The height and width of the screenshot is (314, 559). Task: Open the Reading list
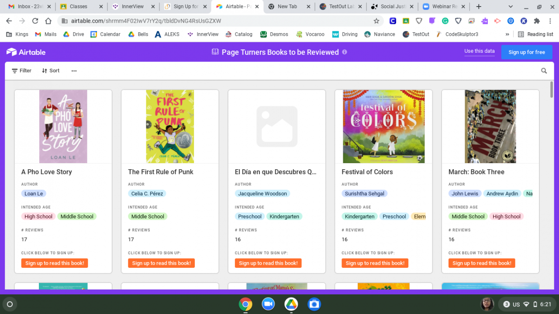535,34
